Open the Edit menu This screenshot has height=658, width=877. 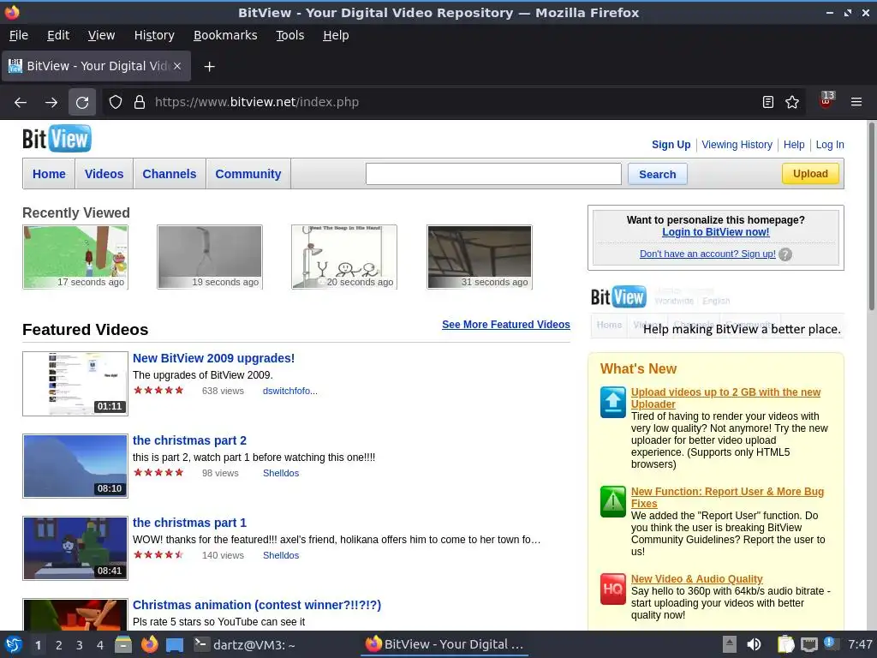point(58,35)
